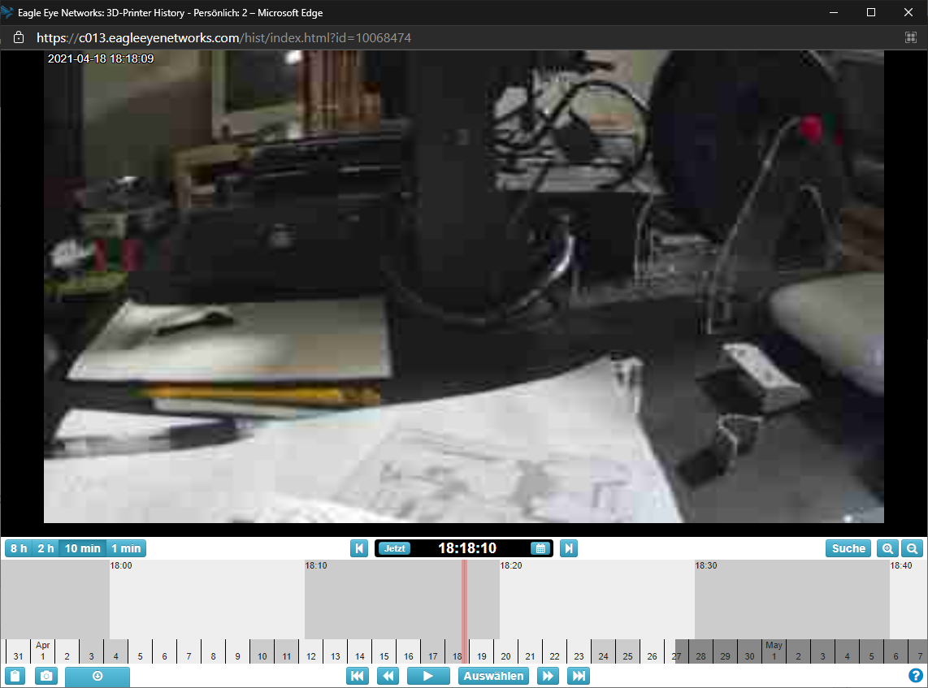The image size is (928, 688).
Task: Switch timeline scale to 2 h
Action: coord(46,548)
